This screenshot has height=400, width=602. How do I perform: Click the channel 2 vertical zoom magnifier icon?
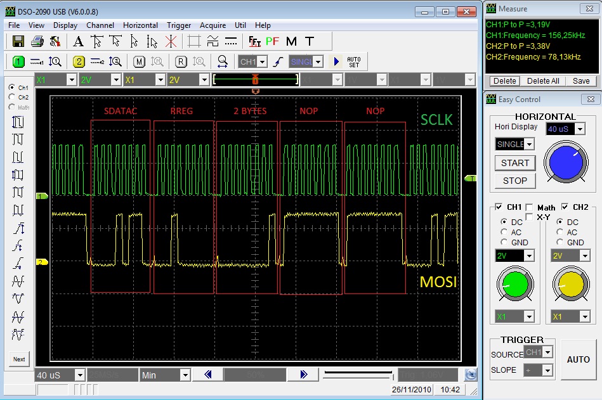click(115, 61)
